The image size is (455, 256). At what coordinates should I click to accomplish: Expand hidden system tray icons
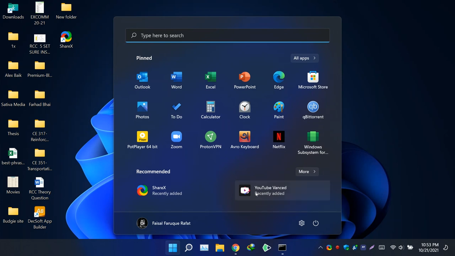pyautogui.click(x=320, y=247)
